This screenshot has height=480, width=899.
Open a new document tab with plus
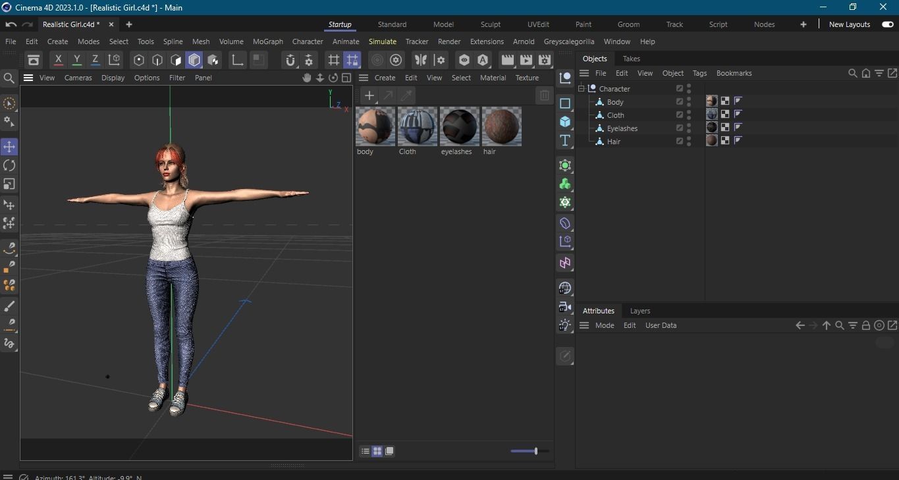129,24
